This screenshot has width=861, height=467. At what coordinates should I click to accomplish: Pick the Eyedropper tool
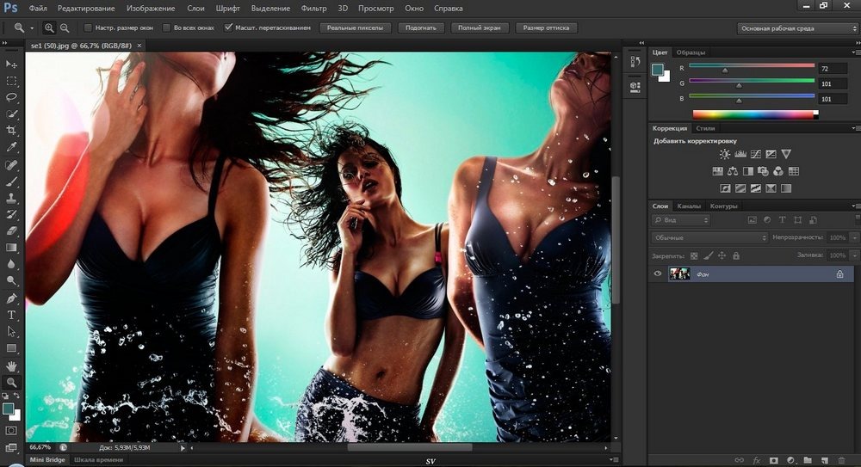12,147
